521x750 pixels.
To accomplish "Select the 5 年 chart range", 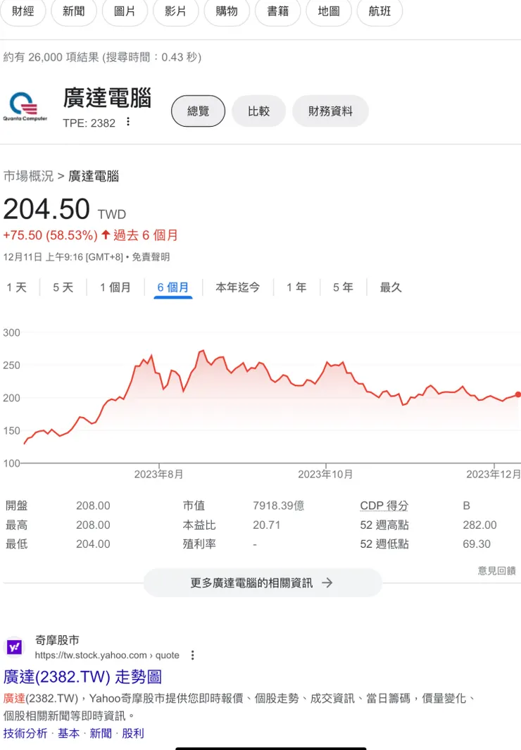I will tap(343, 287).
